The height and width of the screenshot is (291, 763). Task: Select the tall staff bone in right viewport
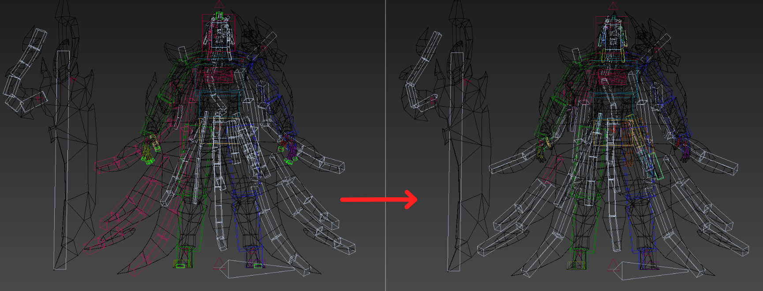(x=456, y=159)
